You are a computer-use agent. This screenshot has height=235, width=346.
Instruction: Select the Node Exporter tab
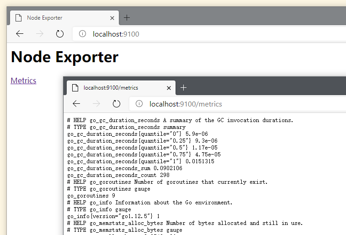coord(64,18)
